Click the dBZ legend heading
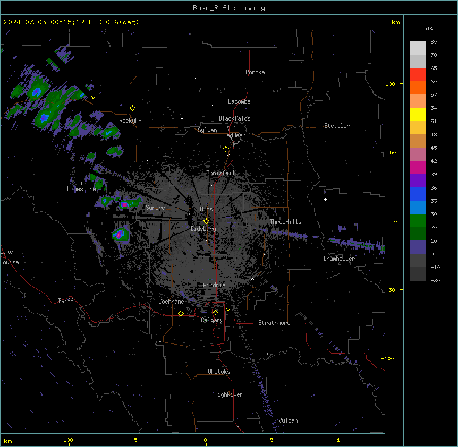This screenshot has height=447, width=458. 430,29
